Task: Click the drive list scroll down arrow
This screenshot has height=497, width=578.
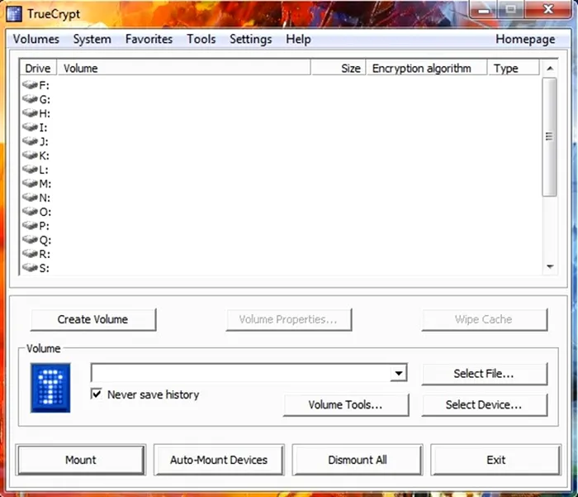Action: pyautogui.click(x=550, y=266)
